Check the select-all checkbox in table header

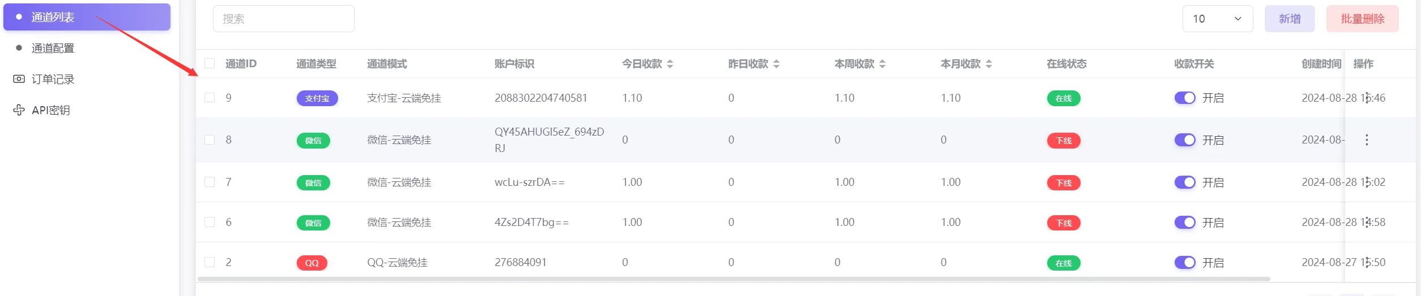210,63
